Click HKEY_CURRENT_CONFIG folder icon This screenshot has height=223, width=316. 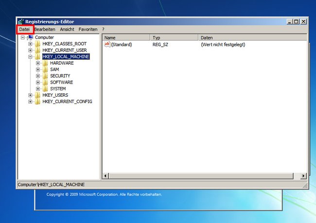[x=38, y=102]
